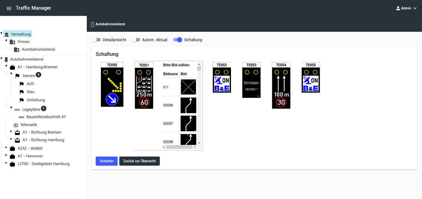
Task: Open the Admin dropdown arrow
Action: pyautogui.click(x=415, y=8)
